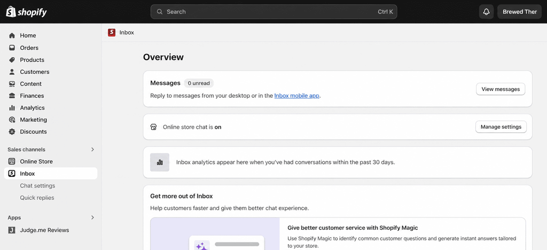Click the Ctrl K shortcut hint
The image size is (547, 250).
coord(386,12)
